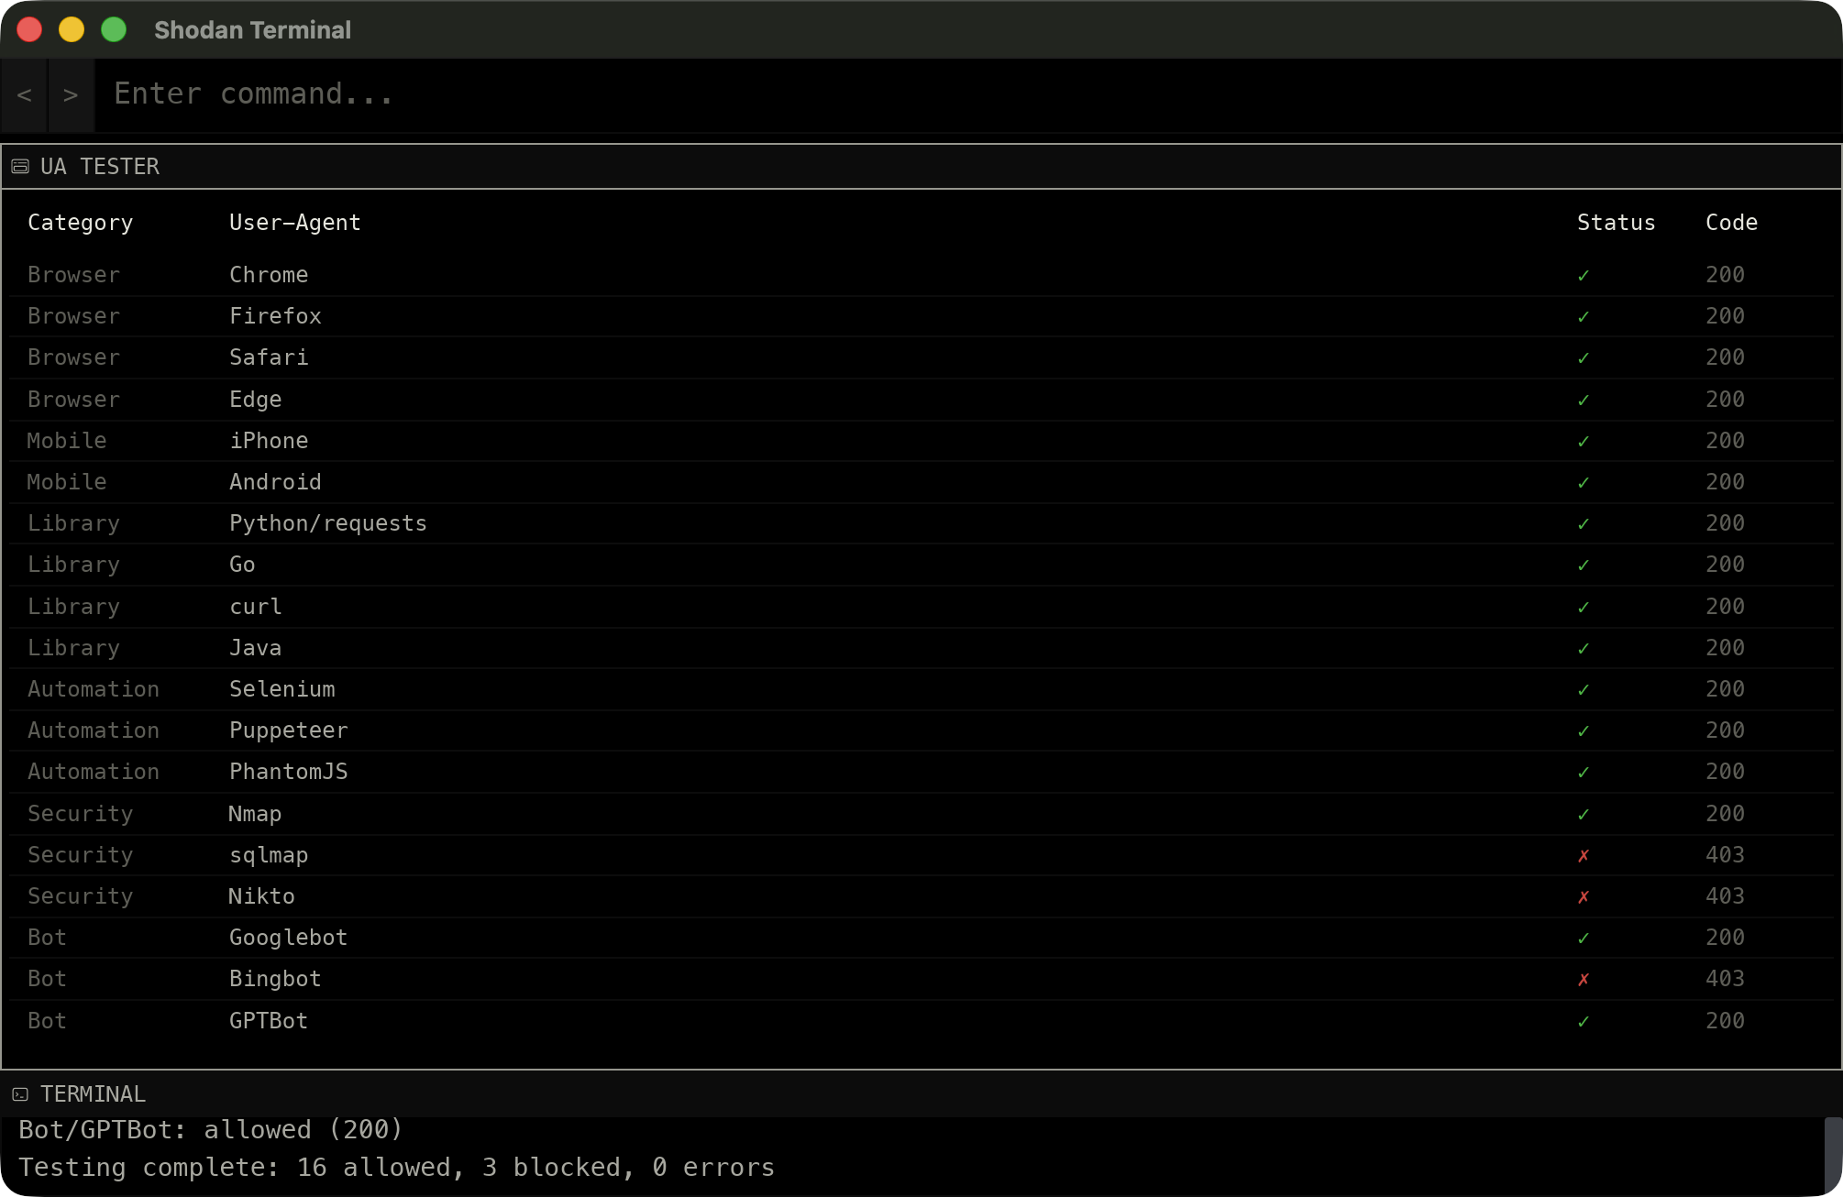This screenshot has height=1197, width=1843.
Task: Toggle the blocked status on the Nikto row
Action: pos(1584,895)
